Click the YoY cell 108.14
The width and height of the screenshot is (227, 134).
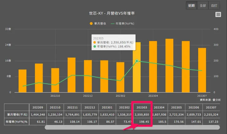[72, 121]
